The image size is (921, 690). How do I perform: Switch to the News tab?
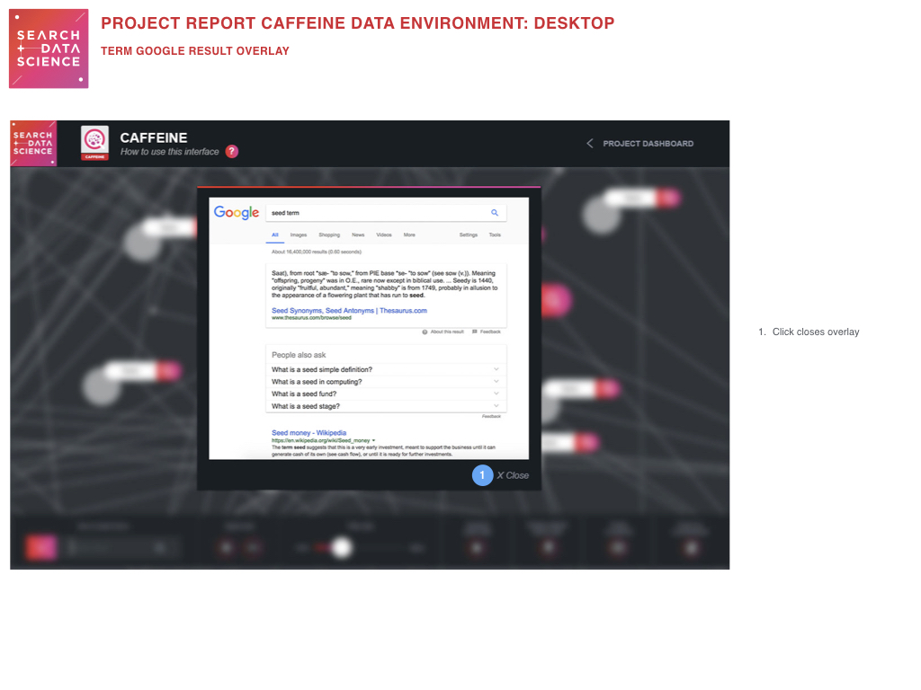(x=358, y=234)
